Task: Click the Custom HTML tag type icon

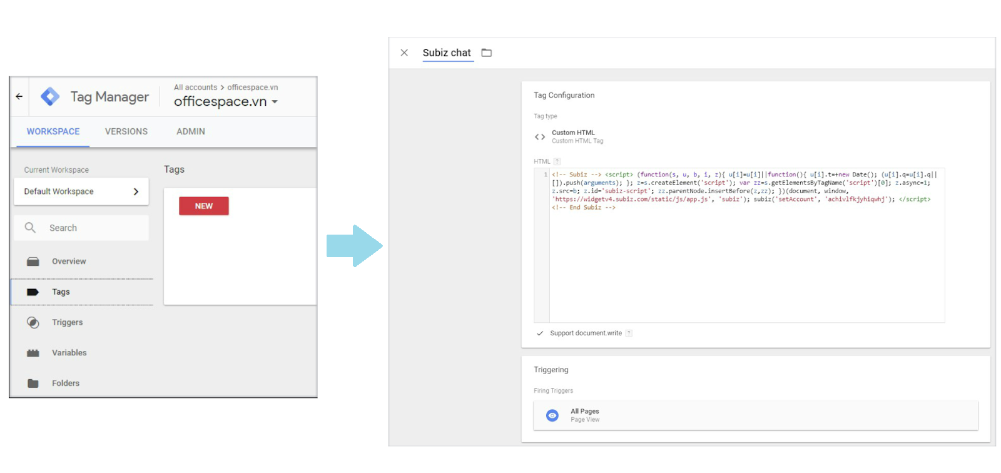Action: pos(540,136)
